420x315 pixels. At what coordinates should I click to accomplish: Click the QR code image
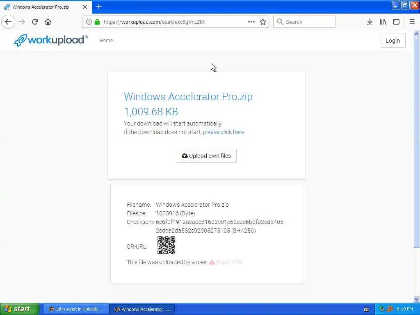click(x=167, y=245)
